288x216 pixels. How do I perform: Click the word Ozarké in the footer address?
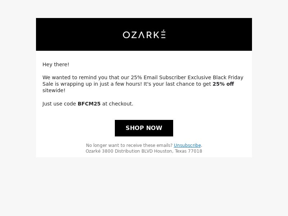93,151
